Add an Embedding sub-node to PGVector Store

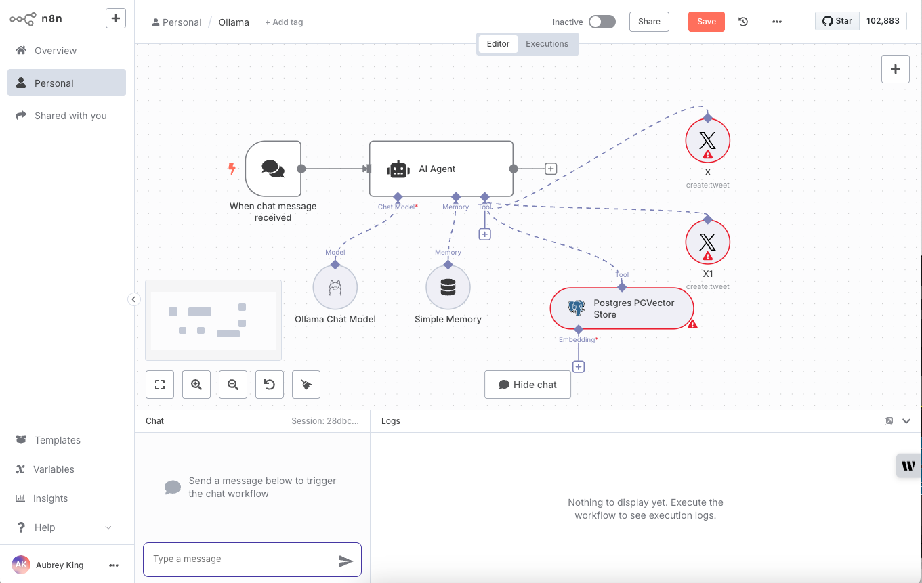click(579, 367)
